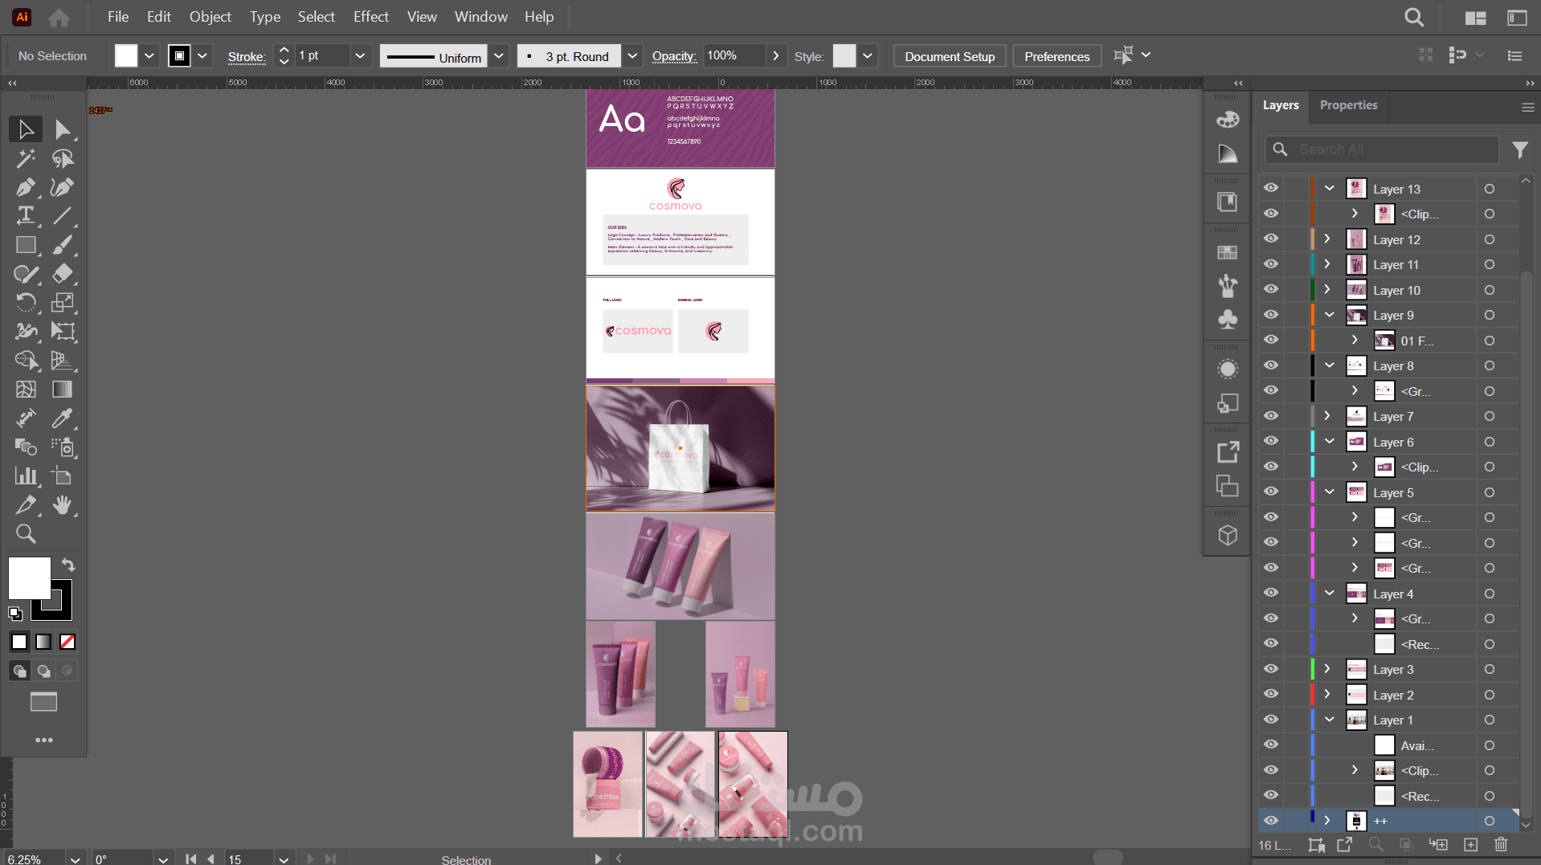The height and width of the screenshot is (865, 1541).
Task: Select the Eraser tool
Action: coord(63,274)
